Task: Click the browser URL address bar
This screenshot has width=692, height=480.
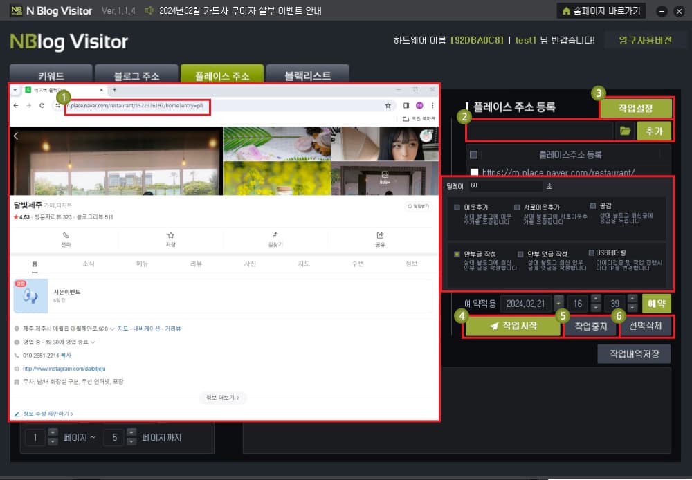Action: (223, 105)
